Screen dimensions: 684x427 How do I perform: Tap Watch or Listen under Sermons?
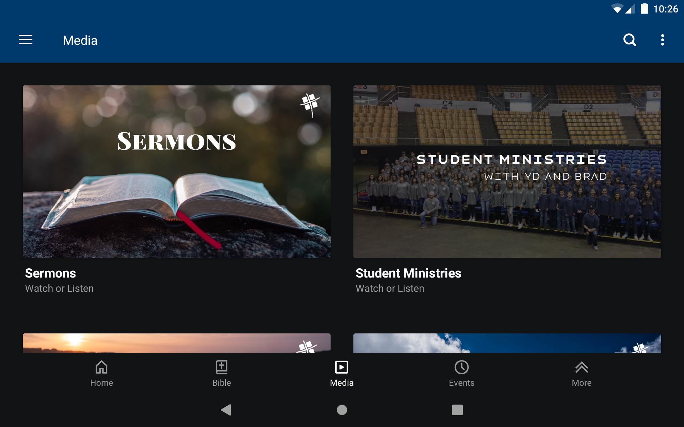point(59,288)
